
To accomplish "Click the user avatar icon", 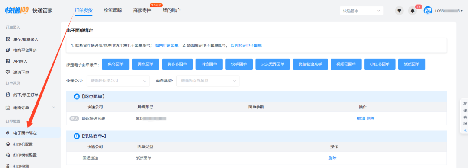I will pos(428,10).
